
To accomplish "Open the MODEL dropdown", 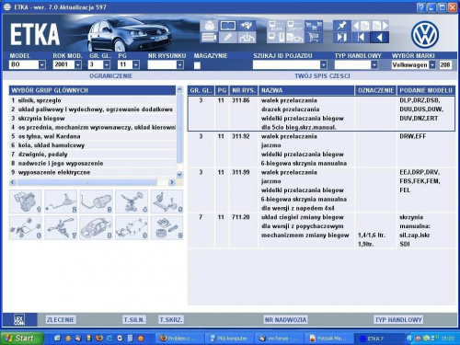I will (42, 64).
